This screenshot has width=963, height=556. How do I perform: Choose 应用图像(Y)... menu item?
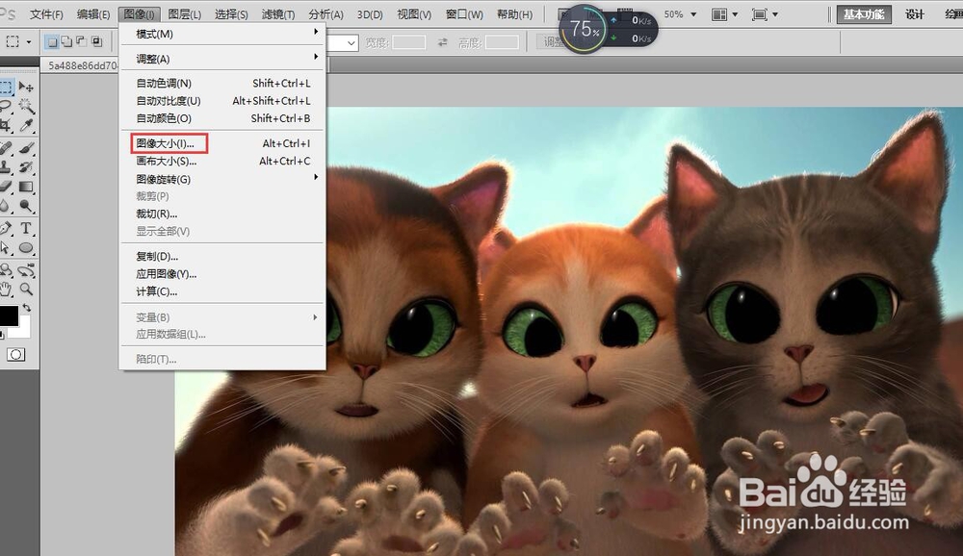[222, 274]
